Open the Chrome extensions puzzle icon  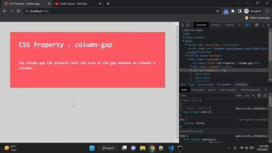[233, 11]
